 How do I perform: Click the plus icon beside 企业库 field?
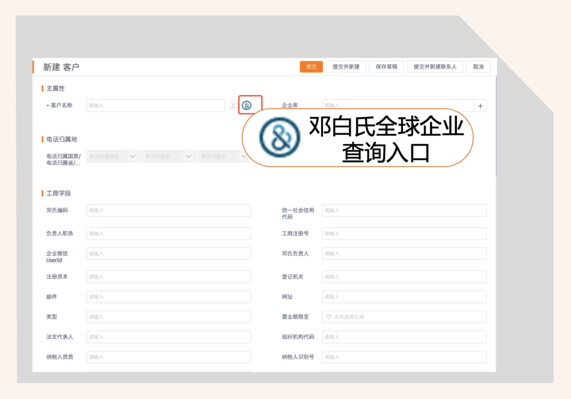(480, 106)
